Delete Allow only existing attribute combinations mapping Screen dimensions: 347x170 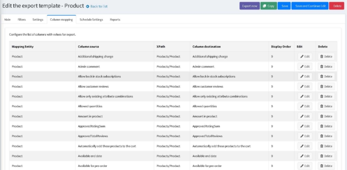click(x=326, y=96)
